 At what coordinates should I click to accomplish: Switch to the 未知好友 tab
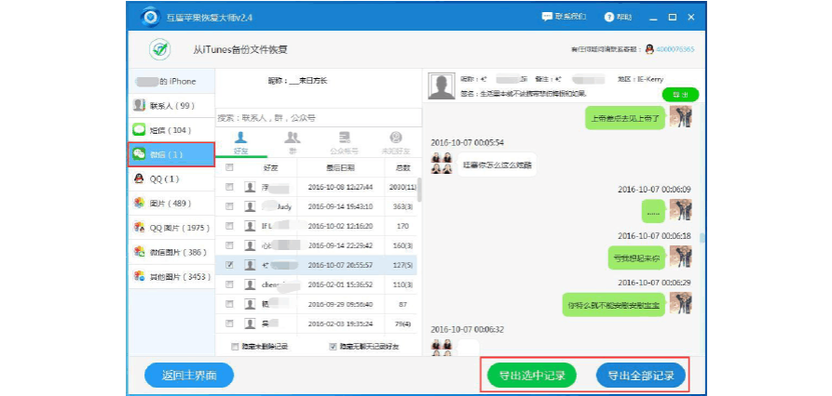tap(396, 143)
